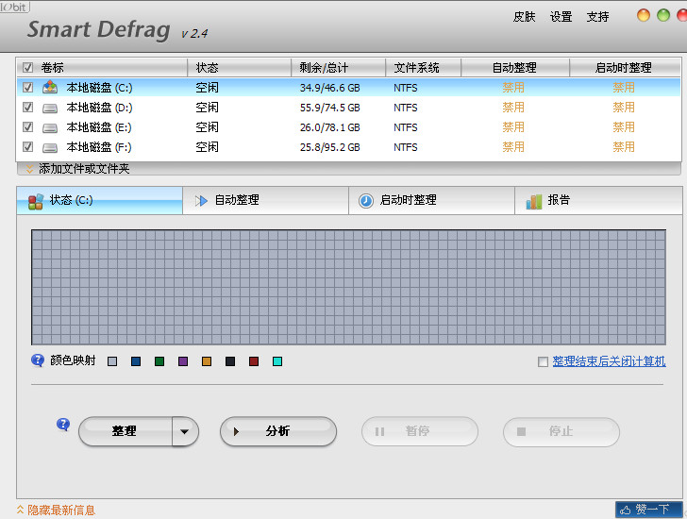Enable 整理结束后关闭计算机 checkbox
This screenshot has width=687, height=519.
pyautogui.click(x=543, y=361)
